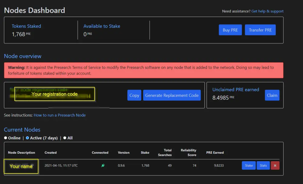
Task: Click the unclaimed amount 8.4985 PRE
Action: [224, 98]
